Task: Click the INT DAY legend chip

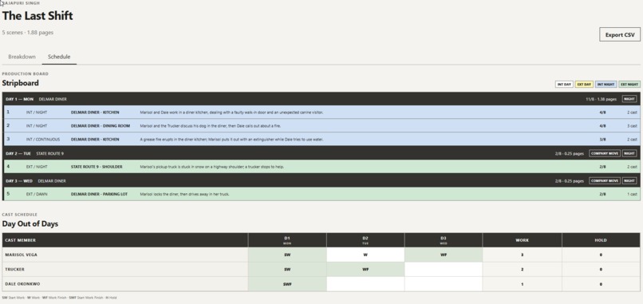Action: [564, 84]
